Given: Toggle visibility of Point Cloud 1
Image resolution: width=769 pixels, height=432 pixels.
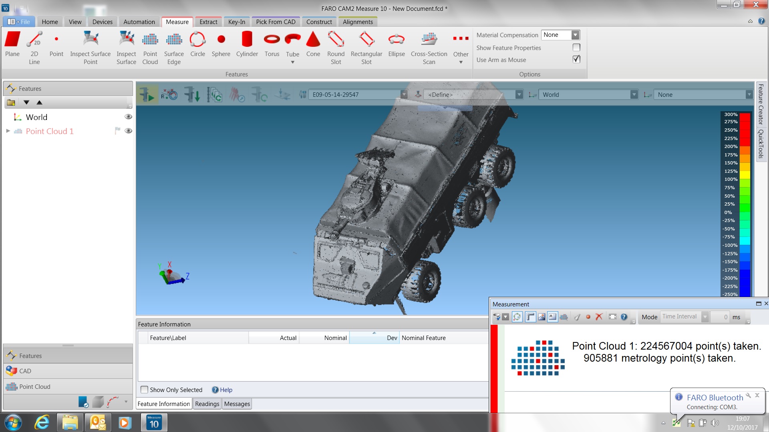Looking at the screenshot, I should [x=128, y=131].
